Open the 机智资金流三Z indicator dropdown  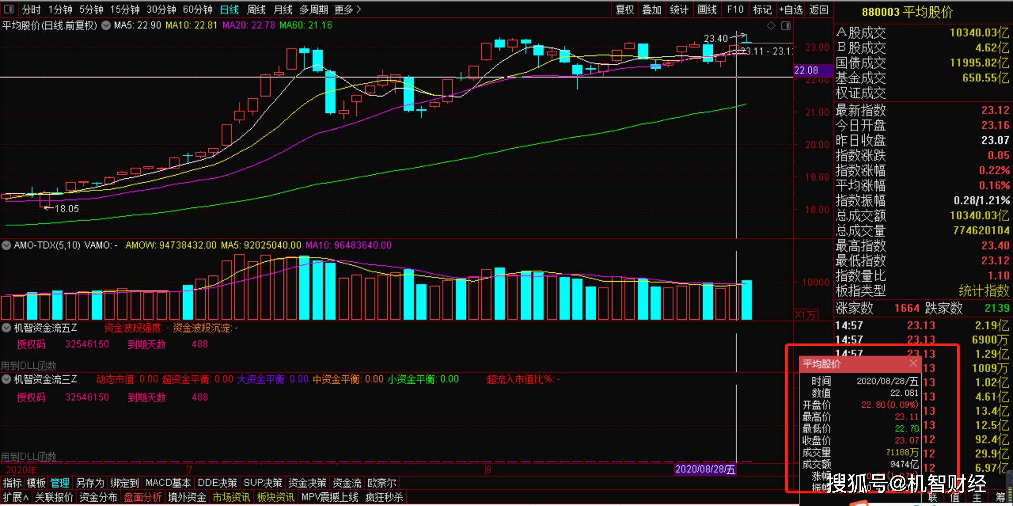click(6, 379)
